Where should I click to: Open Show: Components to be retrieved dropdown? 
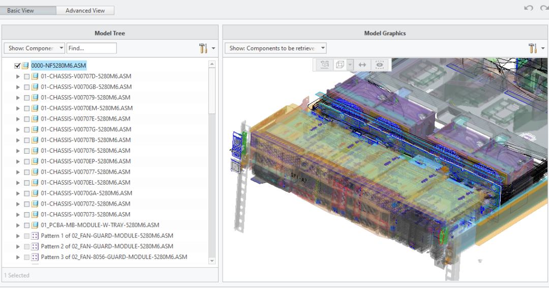tap(275, 48)
